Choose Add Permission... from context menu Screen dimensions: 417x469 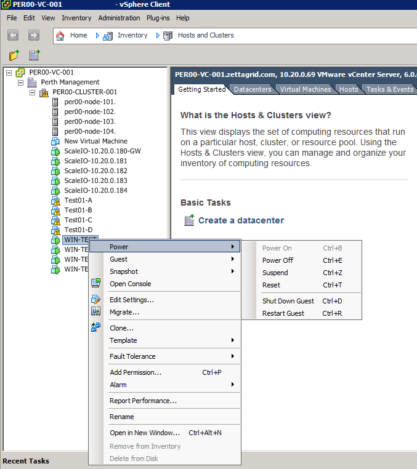pyautogui.click(x=165, y=372)
